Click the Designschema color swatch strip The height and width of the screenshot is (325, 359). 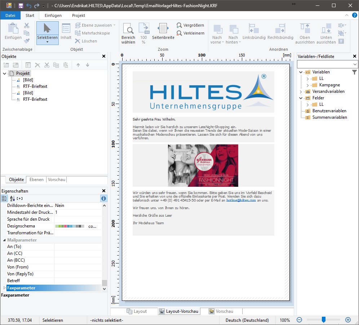[x=70, y=226]
